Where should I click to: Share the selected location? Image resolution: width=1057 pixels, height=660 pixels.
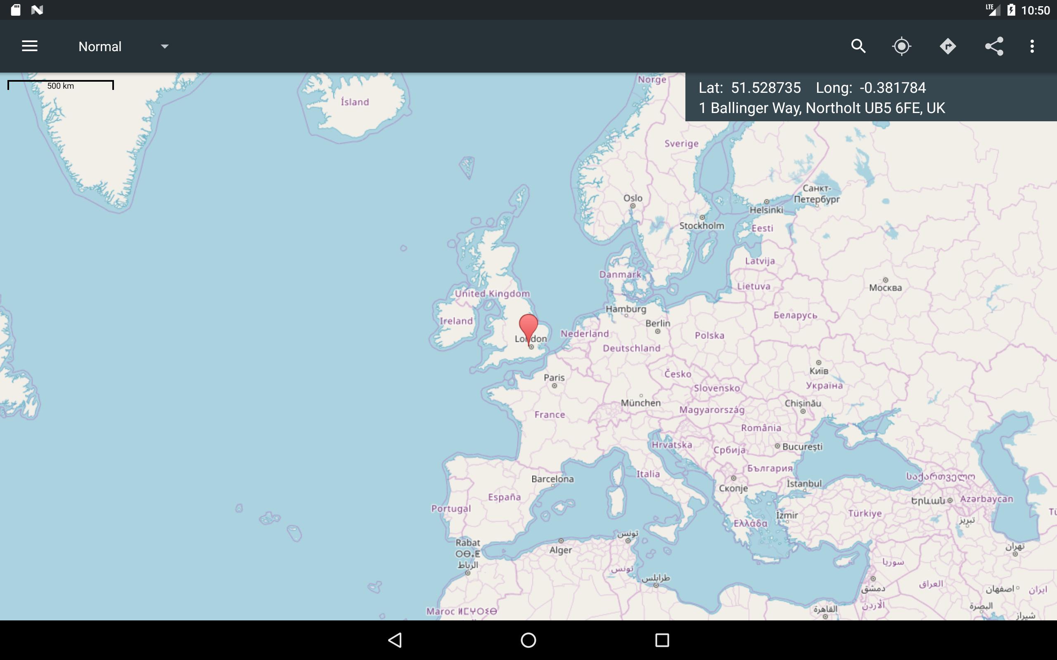coord(994,46)
